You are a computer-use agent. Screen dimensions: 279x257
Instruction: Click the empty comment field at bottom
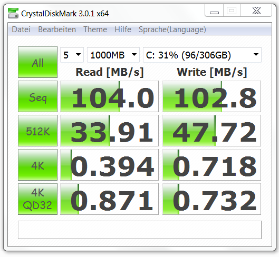(140, 230)
